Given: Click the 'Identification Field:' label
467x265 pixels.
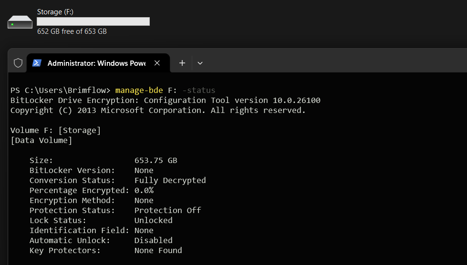Looking at the screenshot, I should (x=79, y=231).
